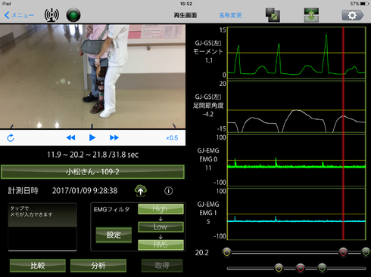Tap the green waveform swap arrows icon
The image size is (371, 277).
pyautogui.click(x=311, y=15)
